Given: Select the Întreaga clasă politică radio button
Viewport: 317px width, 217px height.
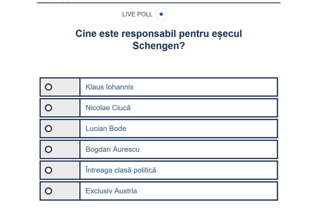Looking at the screenshot, I should (x=48, y=170).
